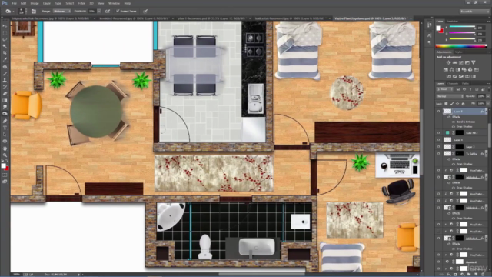
Task: Open the layer blend mode dropdown
Action: coord(450,96)
